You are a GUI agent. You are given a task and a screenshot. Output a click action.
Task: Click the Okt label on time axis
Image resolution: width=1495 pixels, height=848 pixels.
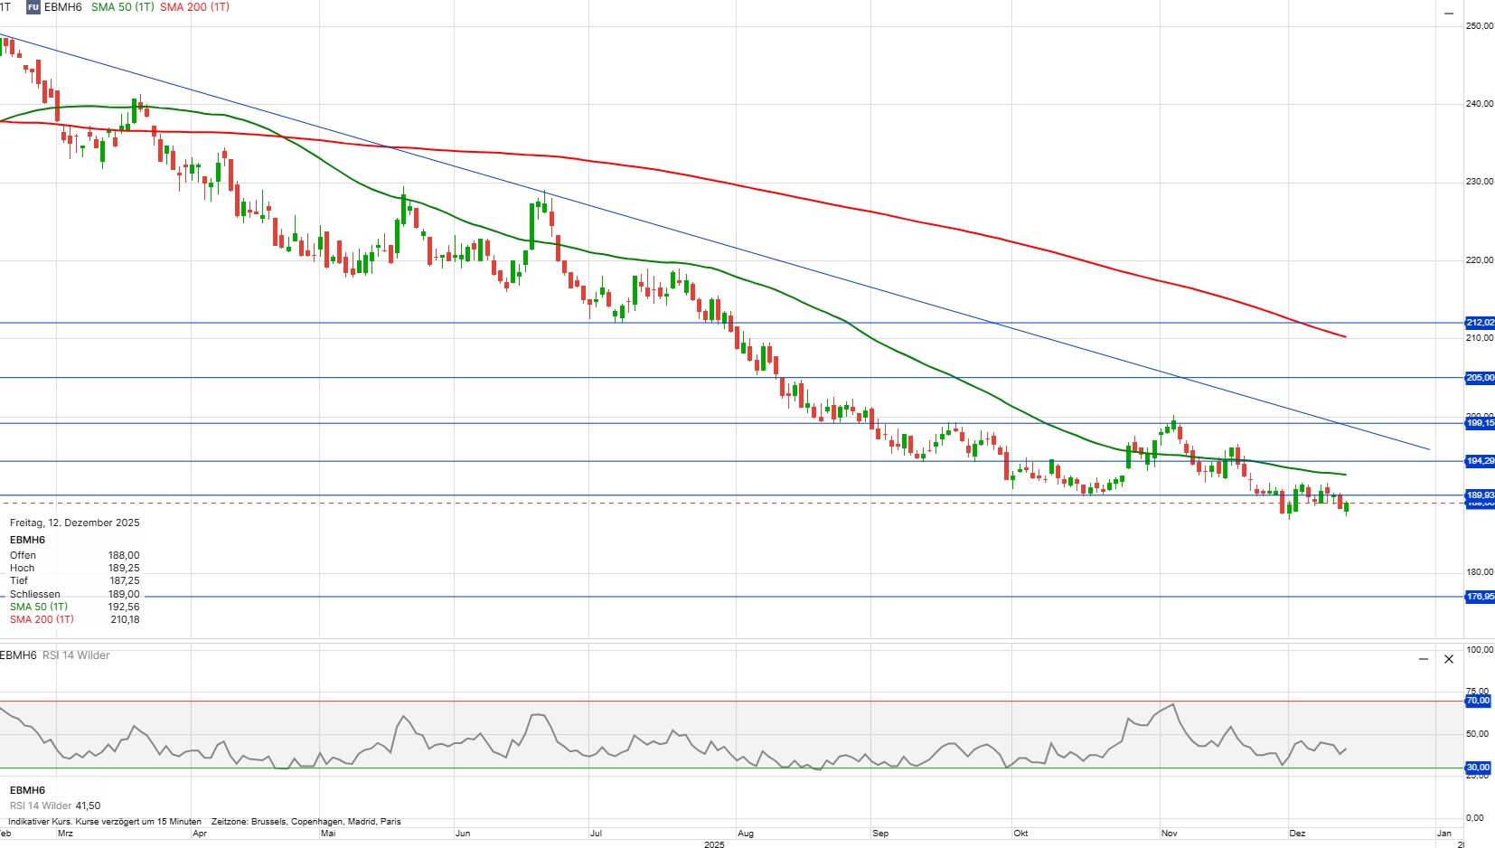pos(1020,834)
